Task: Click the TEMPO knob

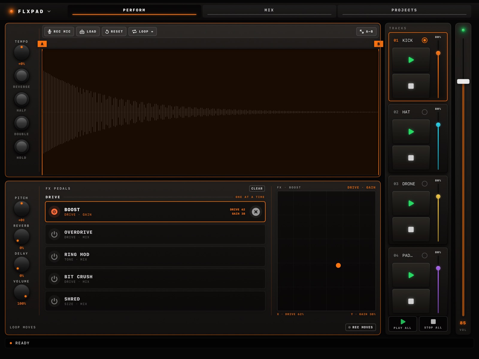Action: point(22,52)
